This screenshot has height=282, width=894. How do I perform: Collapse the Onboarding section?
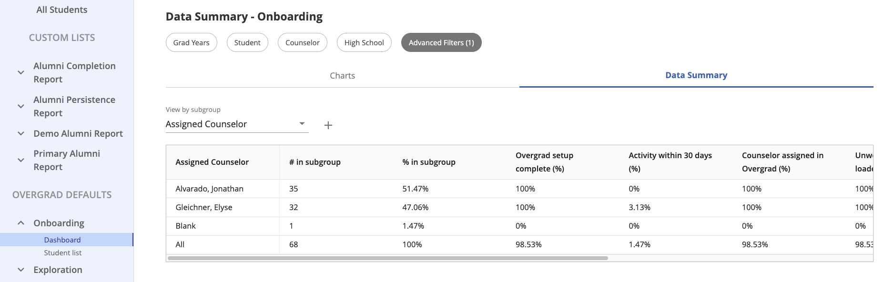21,223
